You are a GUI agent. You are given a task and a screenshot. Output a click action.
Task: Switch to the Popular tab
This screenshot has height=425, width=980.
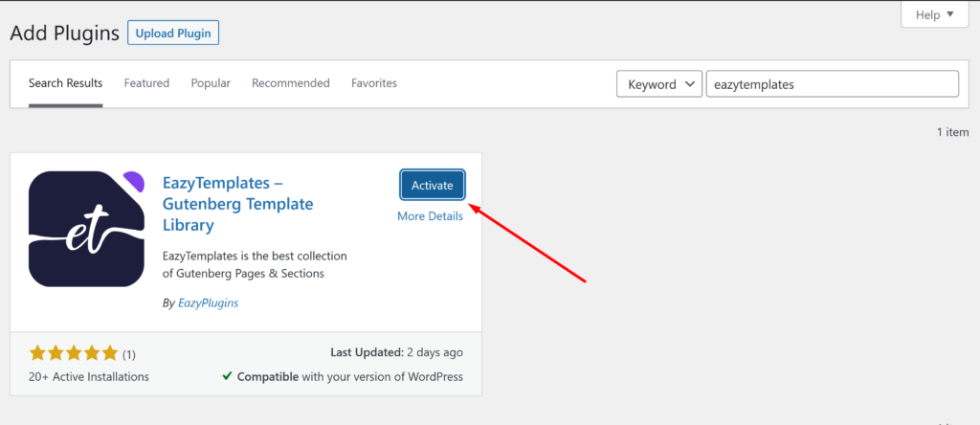211,83
